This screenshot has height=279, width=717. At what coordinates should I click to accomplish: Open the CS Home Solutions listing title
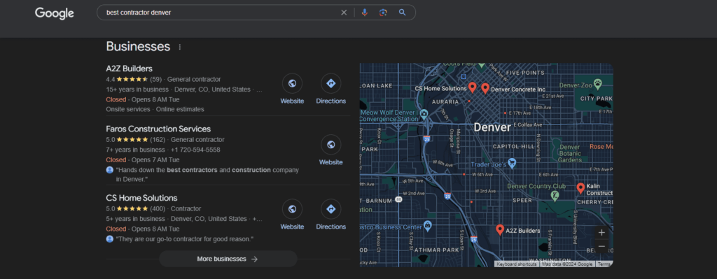click(141, 198)
